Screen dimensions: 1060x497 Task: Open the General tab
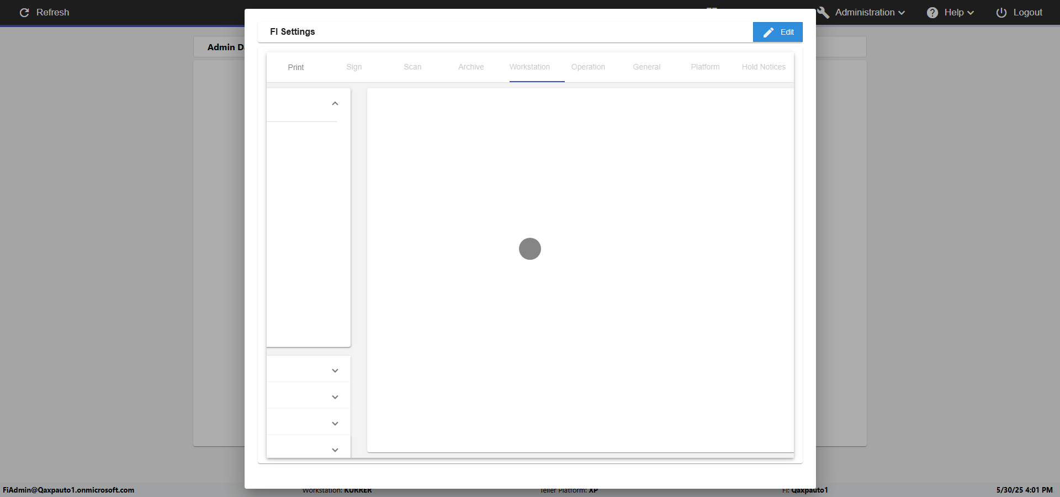tap(646, 67)
